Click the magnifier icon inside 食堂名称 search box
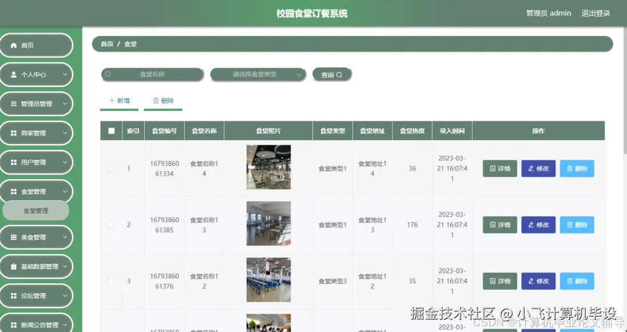Viewport: 627px width, 332px height. tap(108, 74)
